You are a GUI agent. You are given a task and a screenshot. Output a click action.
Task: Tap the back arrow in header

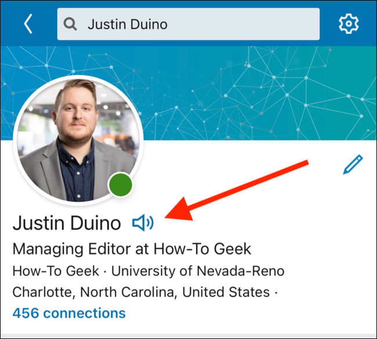pos(28,24)
